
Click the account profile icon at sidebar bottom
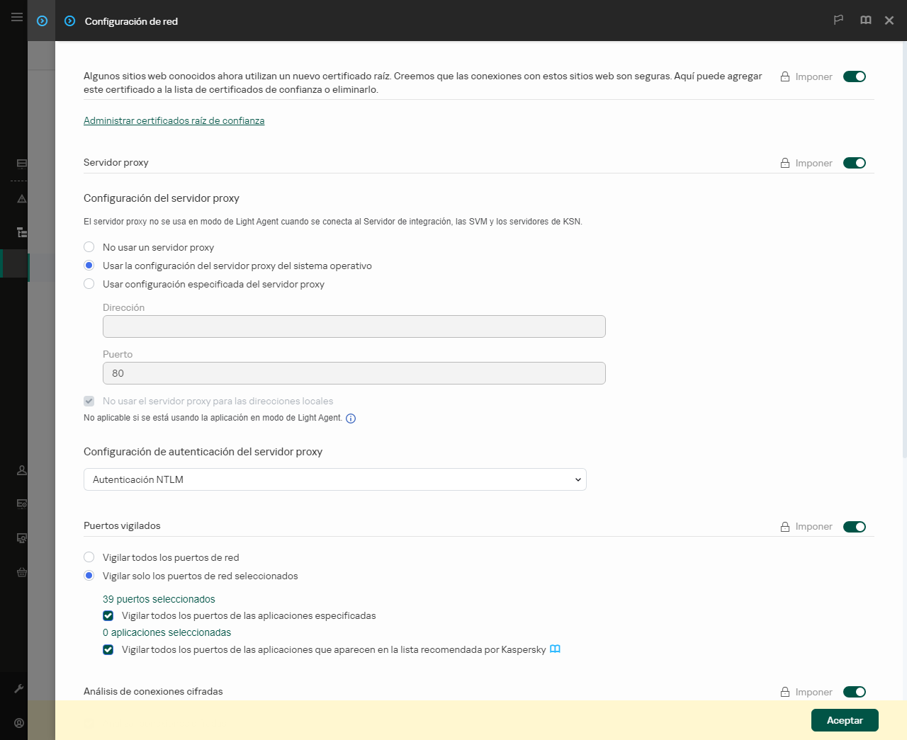tap(19, 723)
